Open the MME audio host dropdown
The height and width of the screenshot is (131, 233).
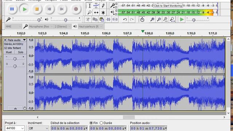point(13,27)
